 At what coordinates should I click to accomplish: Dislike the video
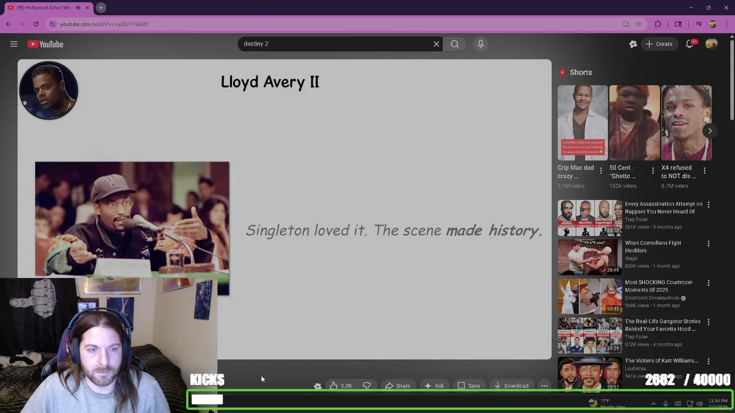coord(367,386)
